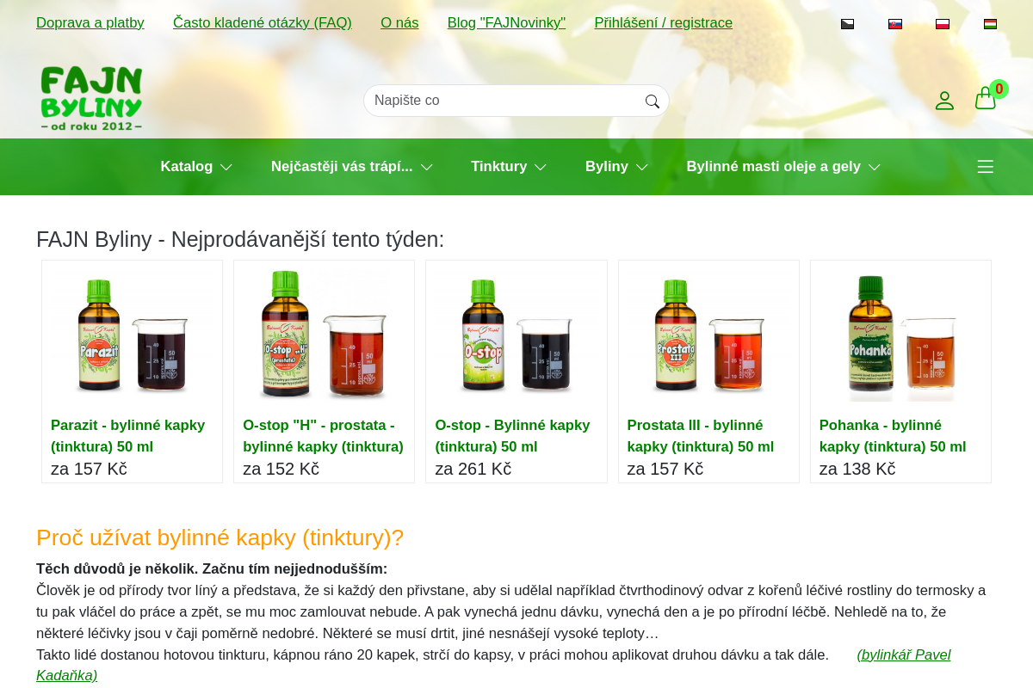Switch language using the Czech flag
The image size is (1033, 688).
click(x=847, y=24)
